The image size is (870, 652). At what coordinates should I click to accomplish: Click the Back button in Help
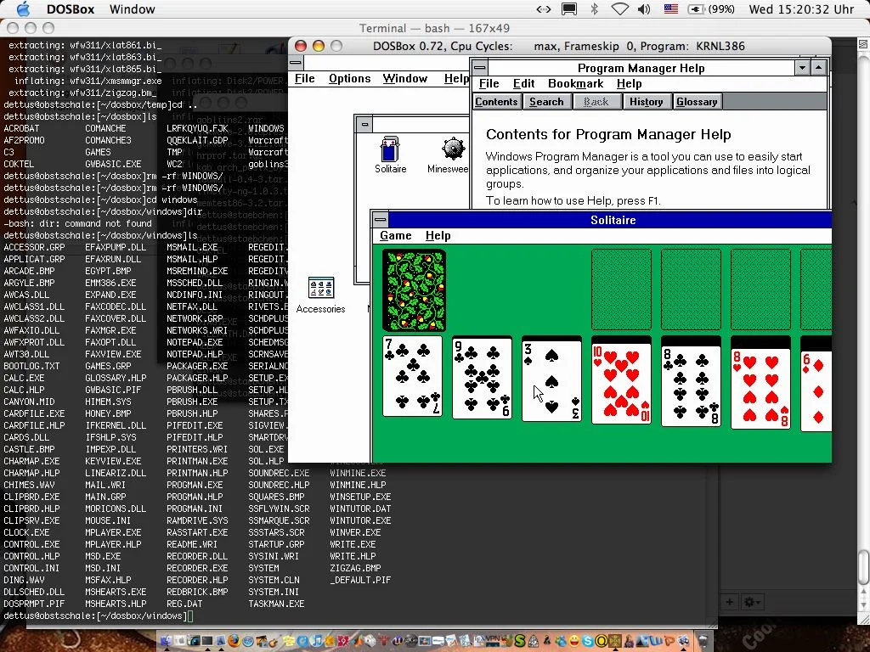coord(596,102)
